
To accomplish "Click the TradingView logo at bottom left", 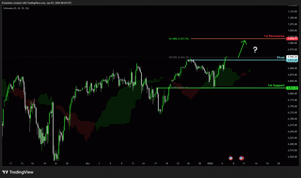I will [18, 172].
